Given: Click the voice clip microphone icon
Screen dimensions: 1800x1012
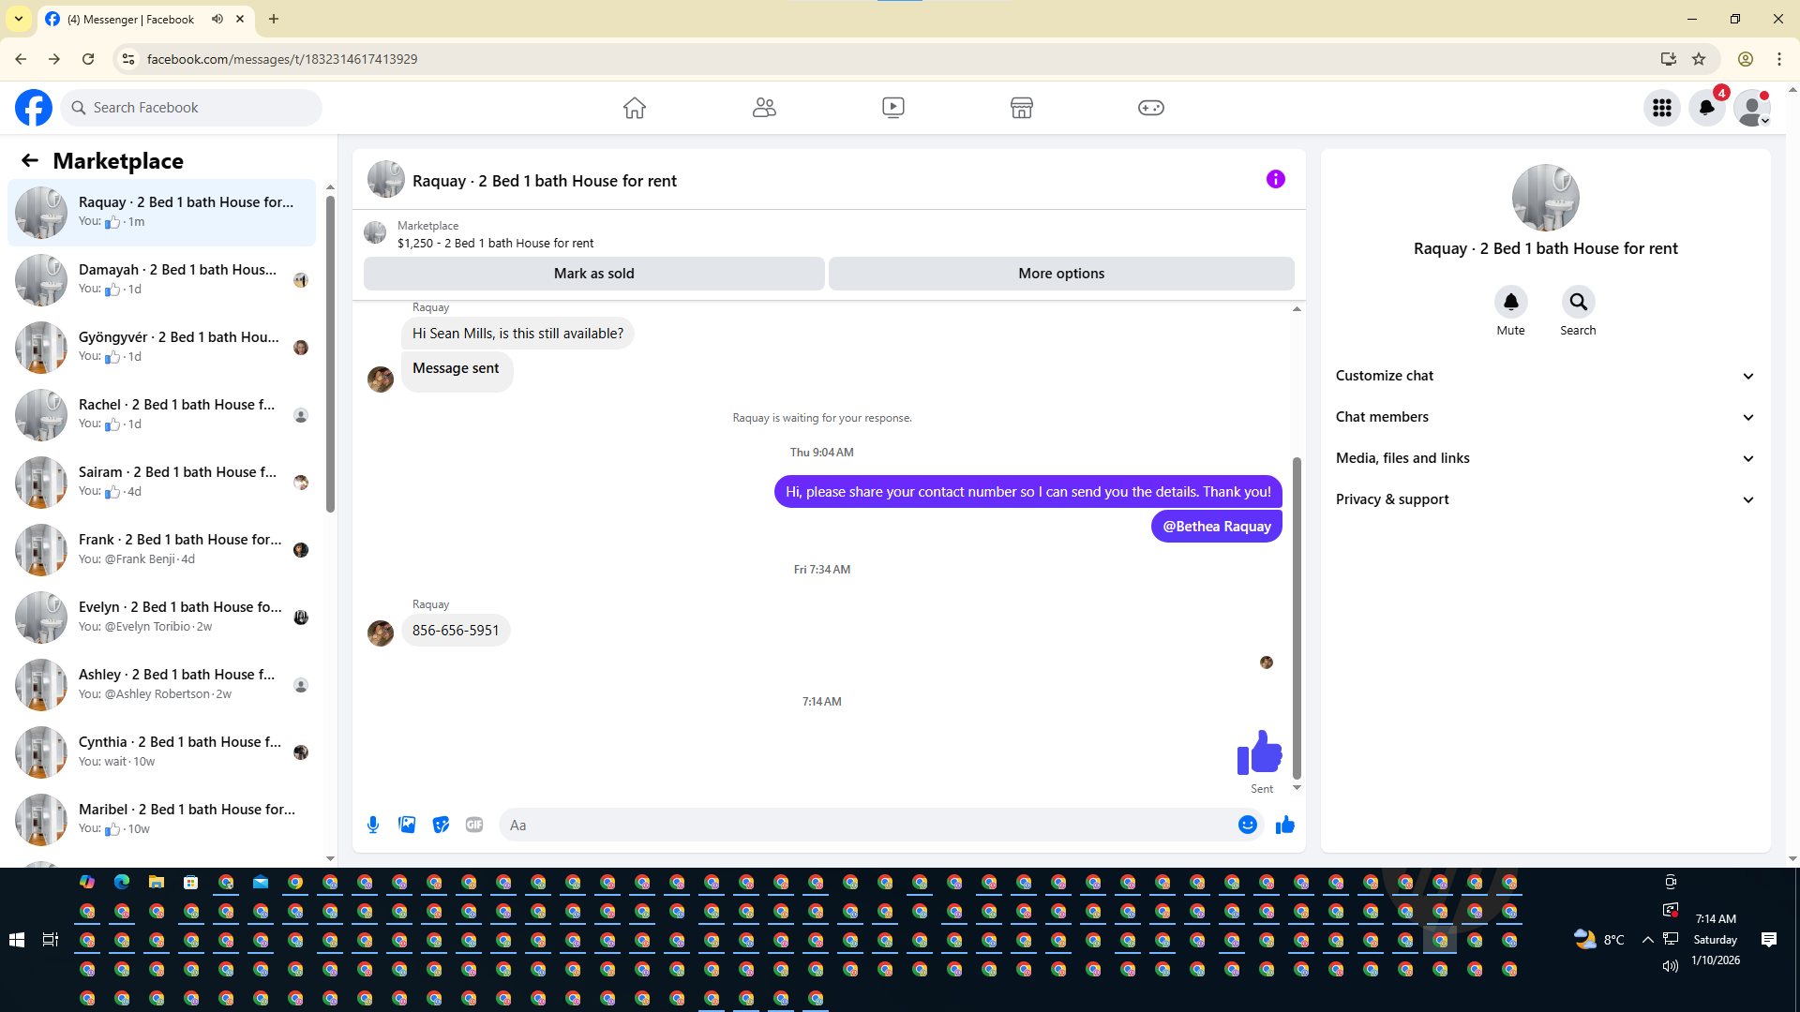Looking at the screenshot, I should pyautogui.click(x=373, y=825).
